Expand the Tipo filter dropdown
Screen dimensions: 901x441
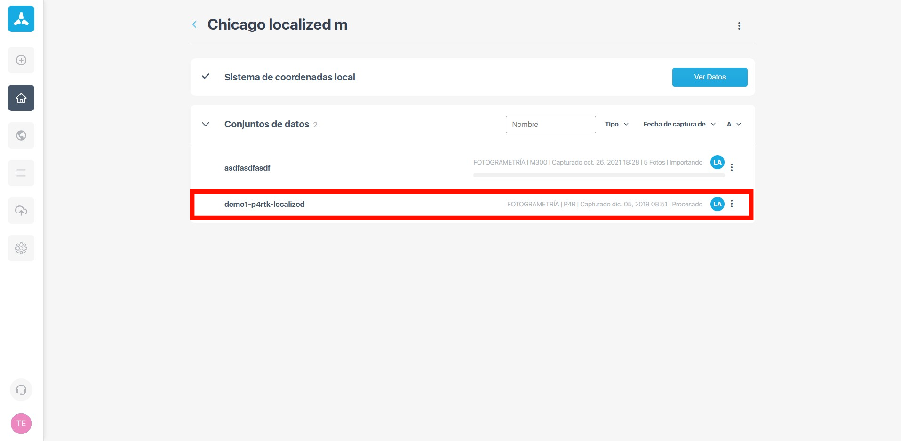[616, 124]
